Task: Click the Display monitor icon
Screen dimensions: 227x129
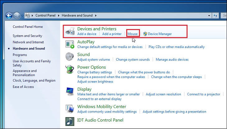Action: [x=70, y=92]
